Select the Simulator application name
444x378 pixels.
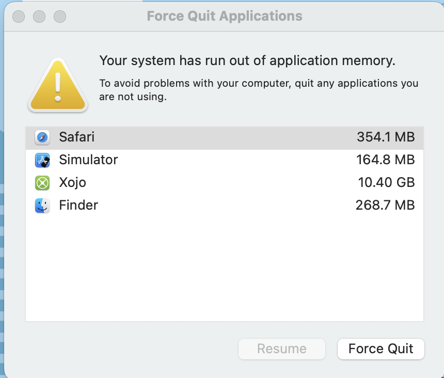[x=88, y=160]
